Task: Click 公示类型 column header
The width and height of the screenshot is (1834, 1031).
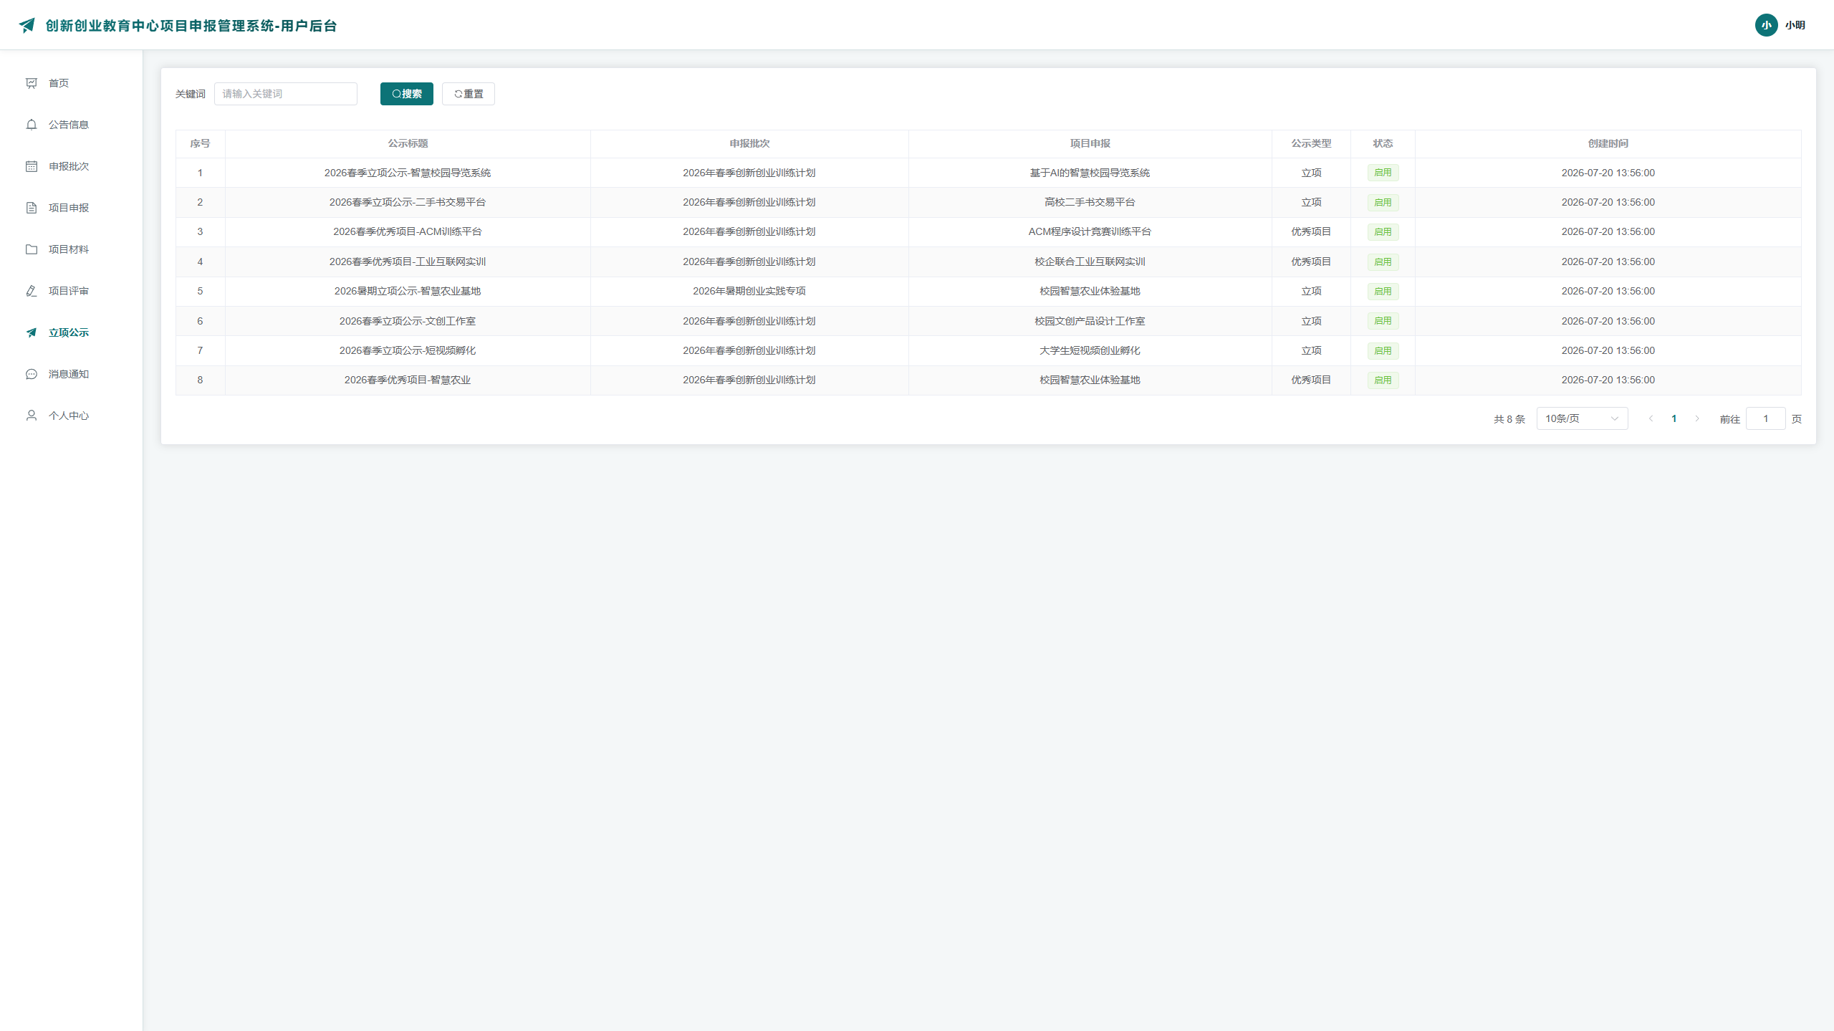Action: click(x=1311, y=143)
